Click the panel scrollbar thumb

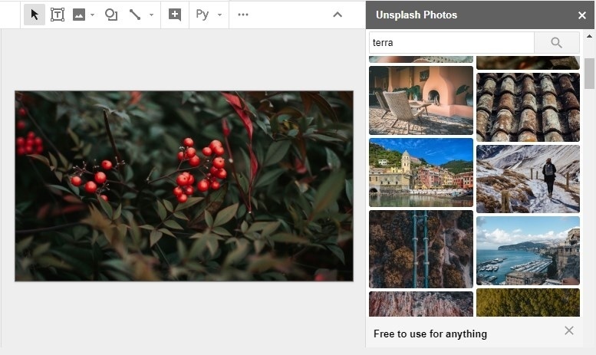(x=589, y=74)
